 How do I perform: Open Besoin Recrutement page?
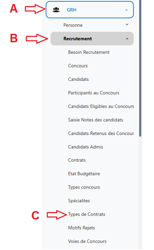coord(89,52)
